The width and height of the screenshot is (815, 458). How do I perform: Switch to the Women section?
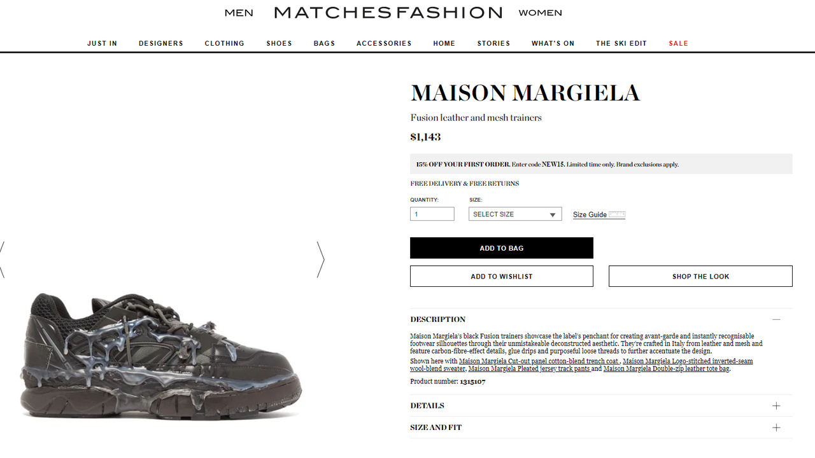click(540, 13)
